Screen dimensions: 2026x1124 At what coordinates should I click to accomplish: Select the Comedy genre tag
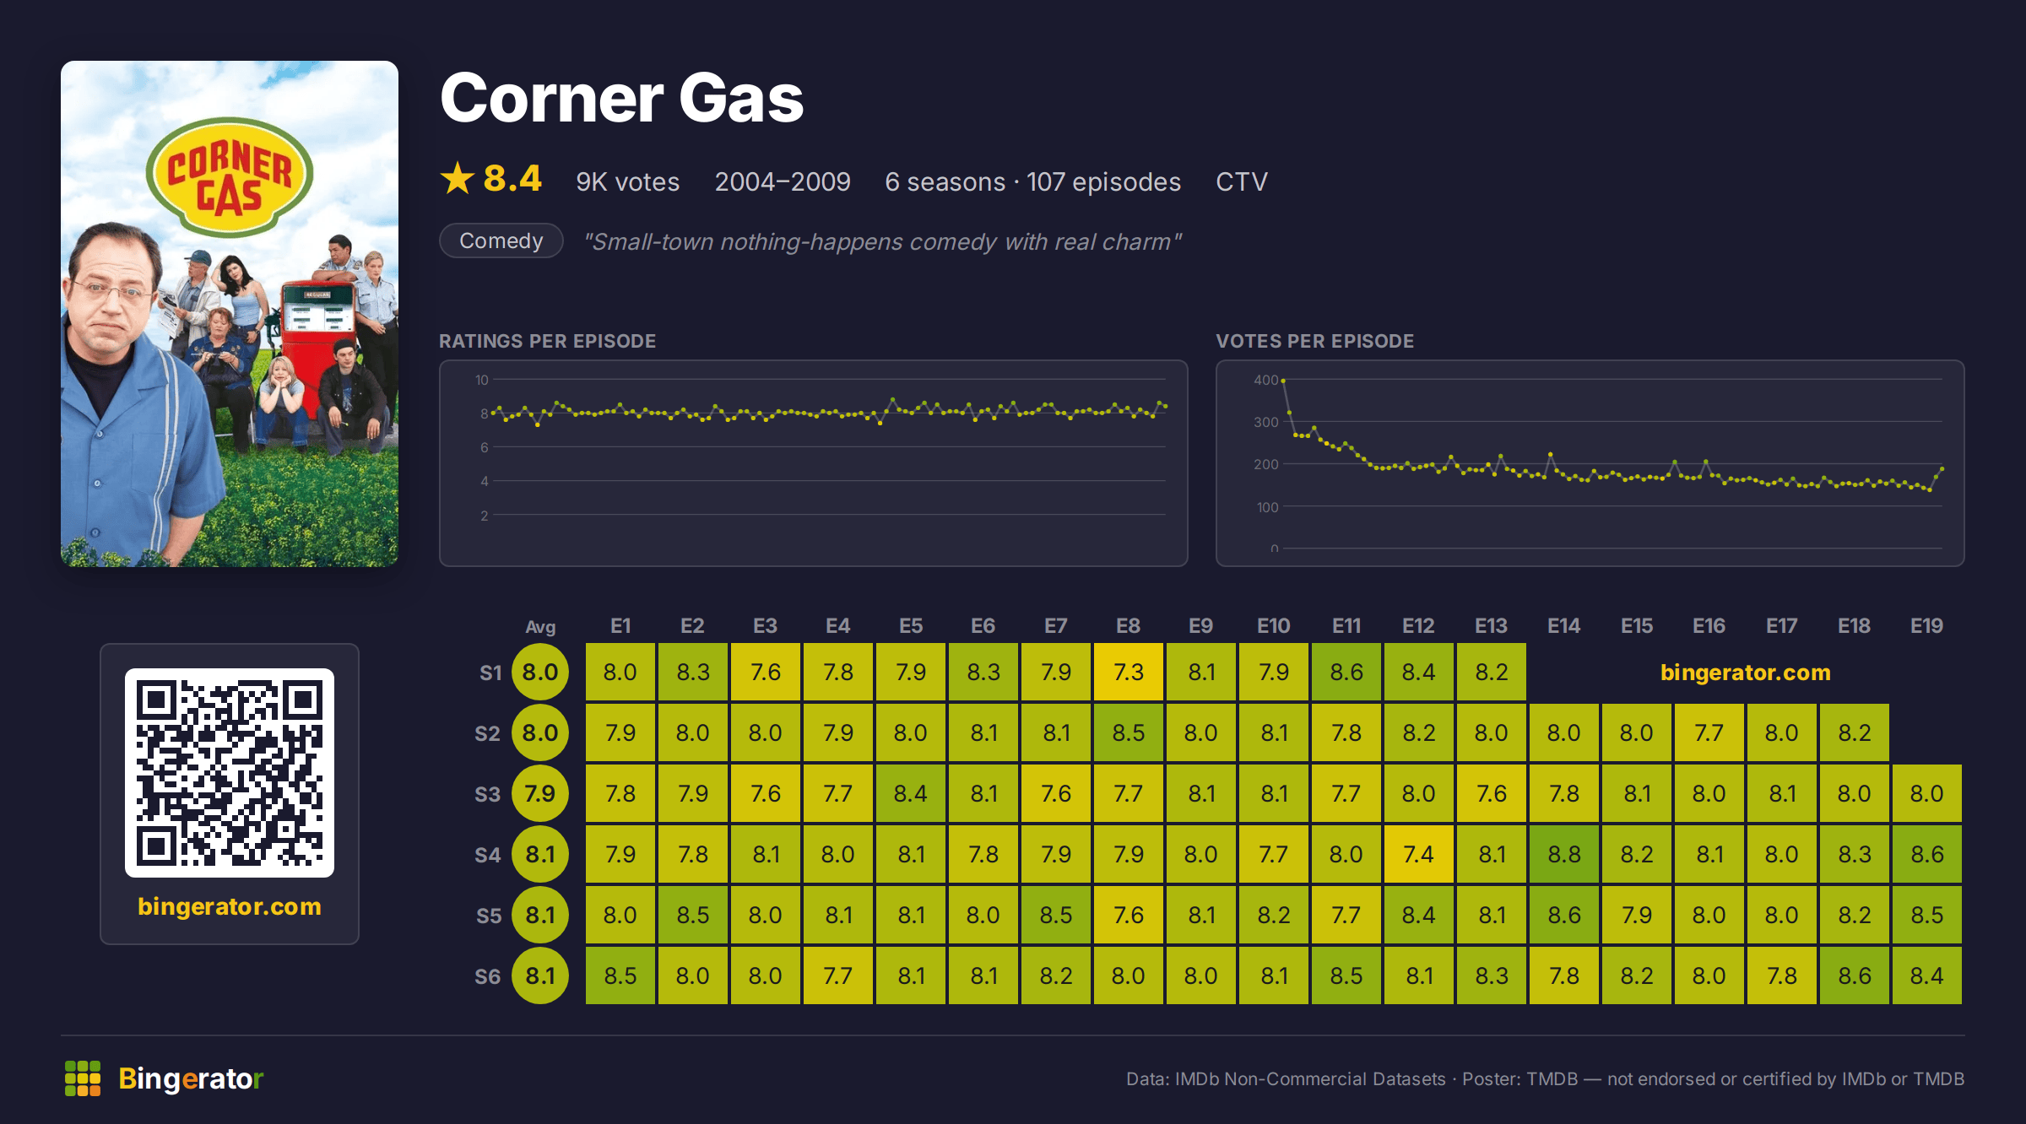501,240
